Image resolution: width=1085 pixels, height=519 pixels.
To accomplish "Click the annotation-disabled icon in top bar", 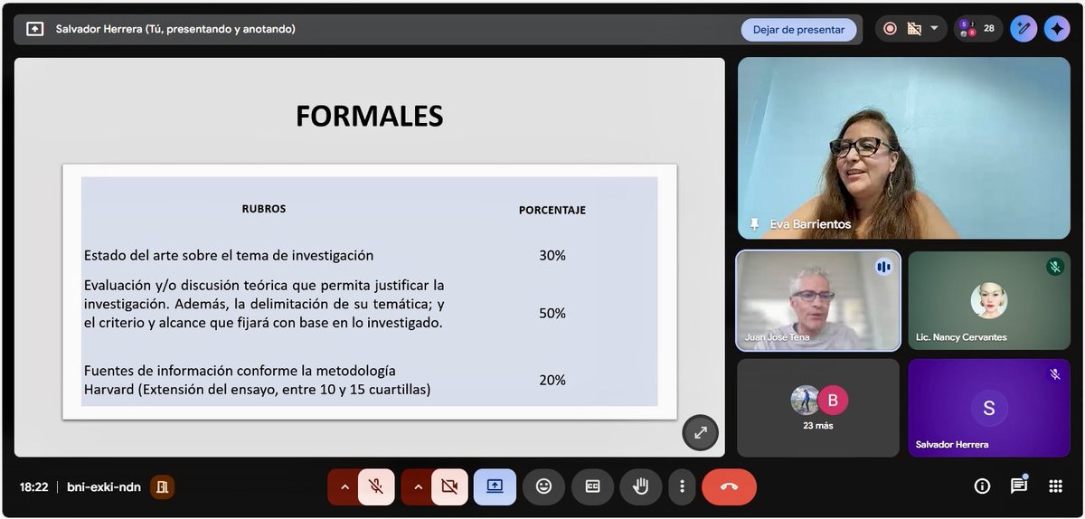I will tap(914, 29).
